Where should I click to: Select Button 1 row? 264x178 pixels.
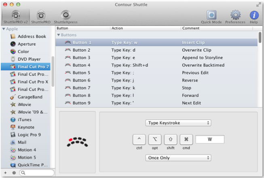[156, 42]
